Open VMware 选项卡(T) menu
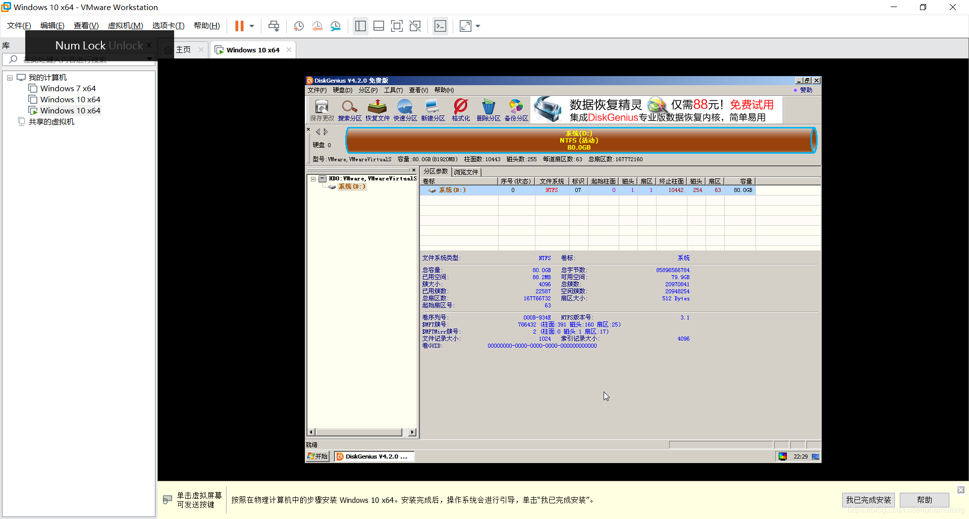Viewport: 969px width, 519px height. [168, 26]
